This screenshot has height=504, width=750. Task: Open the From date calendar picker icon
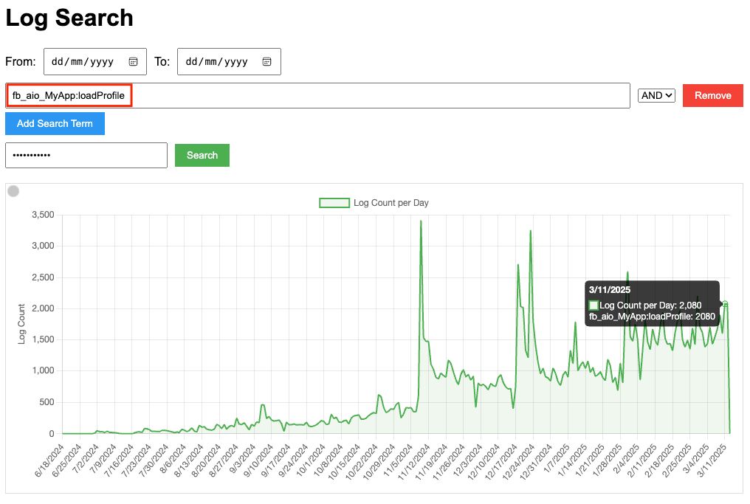tap(133, 62)
